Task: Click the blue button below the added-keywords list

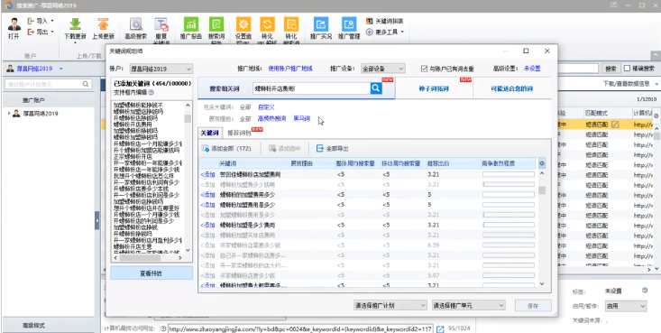Action: (151, 273)
